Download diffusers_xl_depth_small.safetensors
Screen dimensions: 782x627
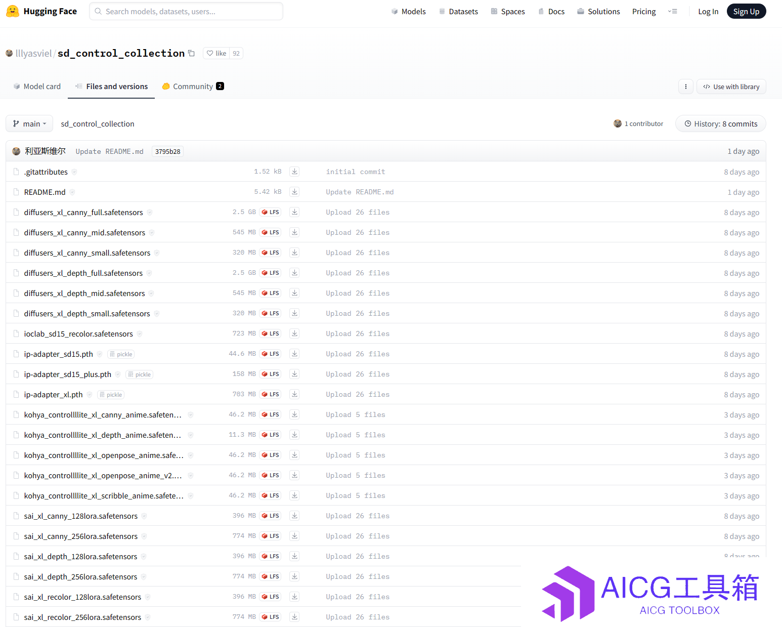[x=294, y=313]
